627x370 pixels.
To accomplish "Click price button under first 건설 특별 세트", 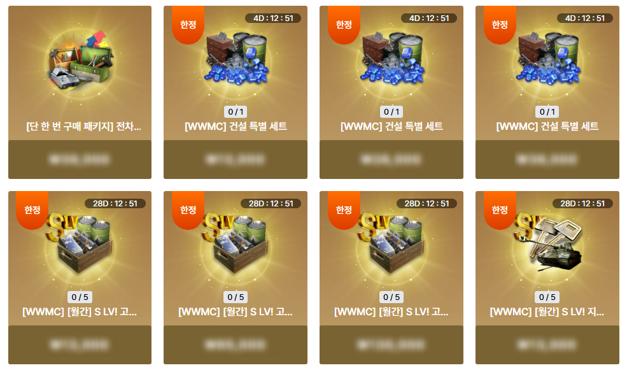I will (x=236, y=159).
